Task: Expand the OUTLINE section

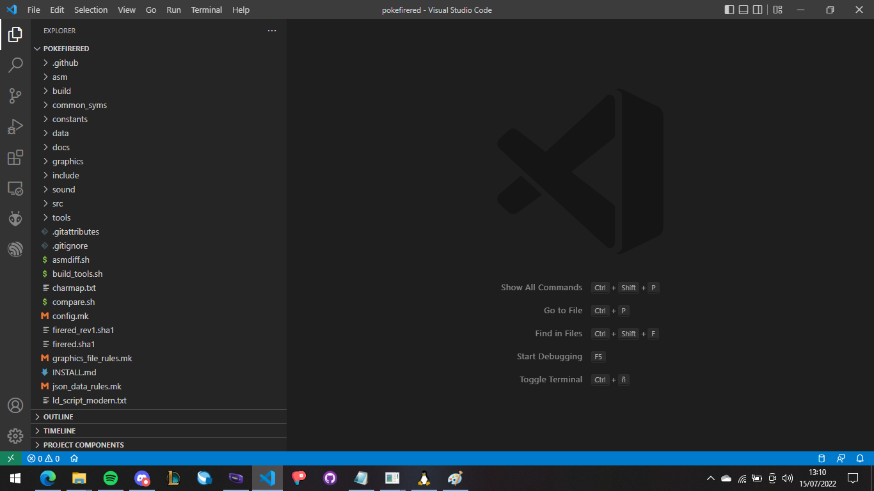Action: pyautogui.click(x=58, y=417)
